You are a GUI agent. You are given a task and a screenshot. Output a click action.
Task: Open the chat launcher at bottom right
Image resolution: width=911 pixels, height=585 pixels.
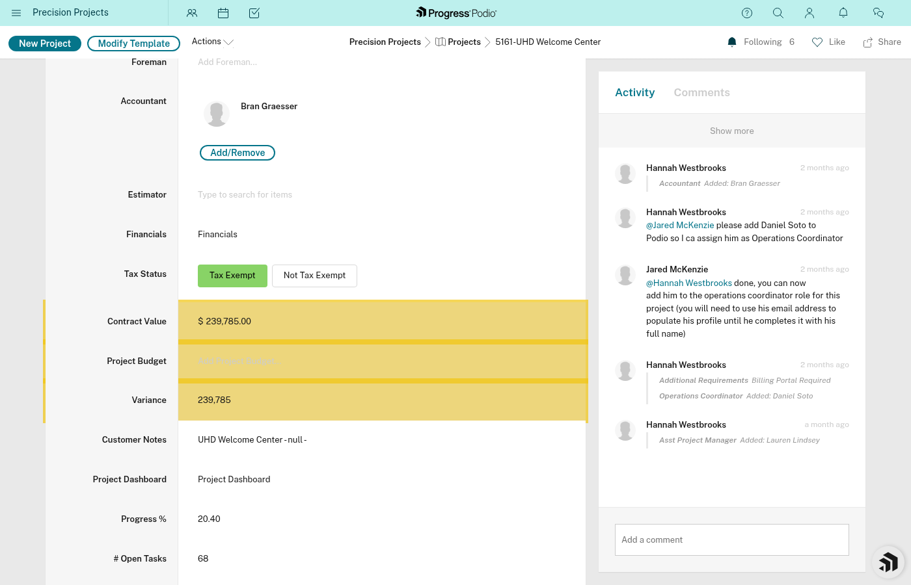pos(888,562)
